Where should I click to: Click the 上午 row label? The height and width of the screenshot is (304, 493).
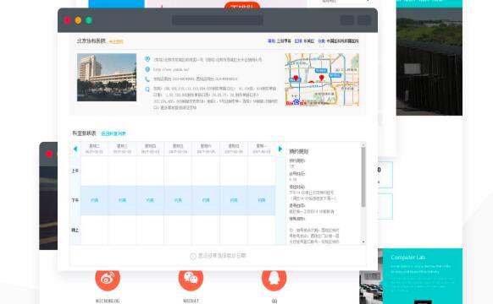75,171
